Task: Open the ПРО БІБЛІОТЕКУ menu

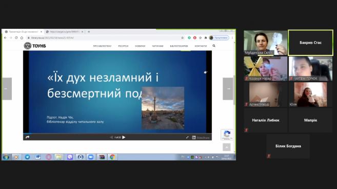Action: [x=102, y=46]
